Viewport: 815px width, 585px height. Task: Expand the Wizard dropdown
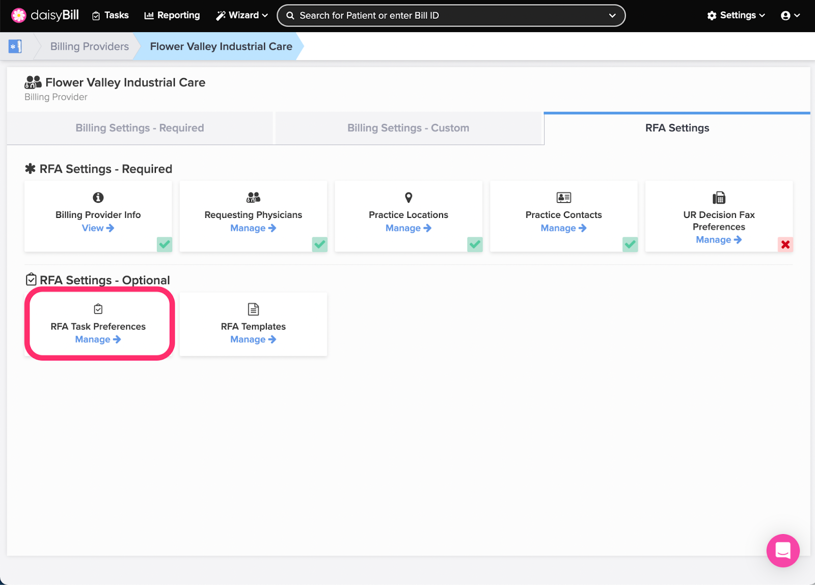click(x=242, y=15)
